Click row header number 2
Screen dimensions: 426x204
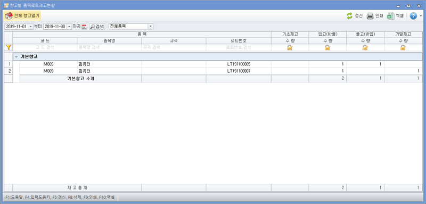[9, 71]
